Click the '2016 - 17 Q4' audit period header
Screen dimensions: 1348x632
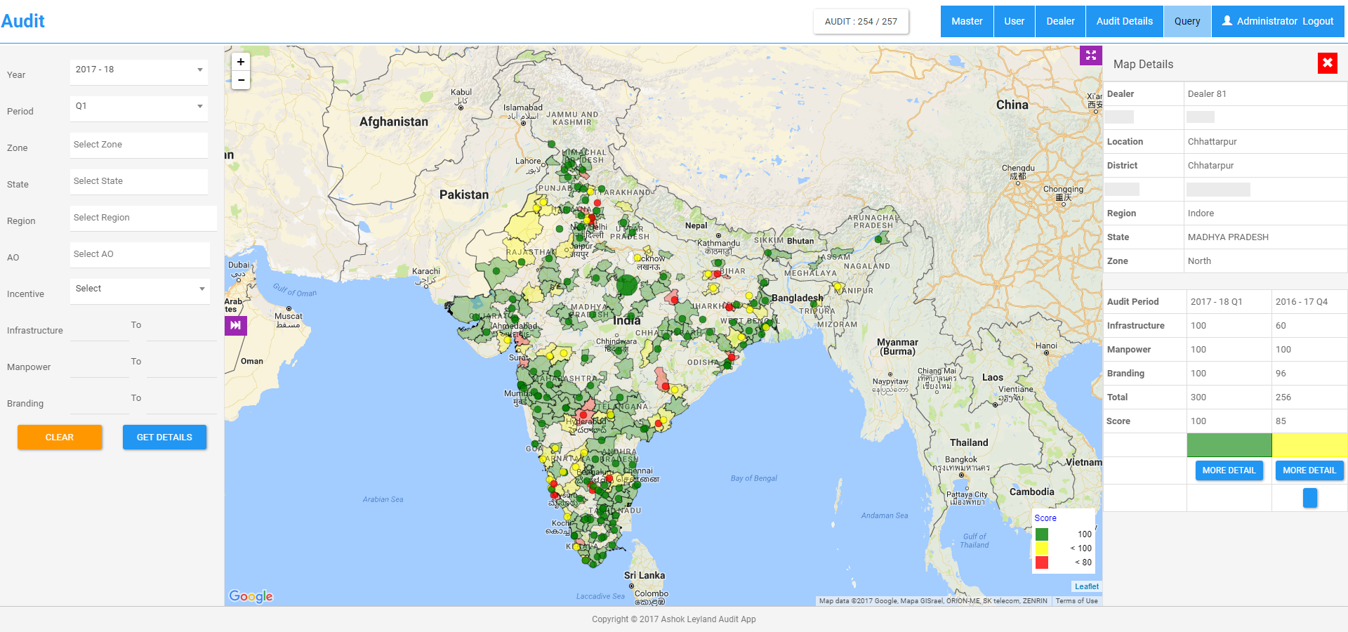click(1302, 302)
